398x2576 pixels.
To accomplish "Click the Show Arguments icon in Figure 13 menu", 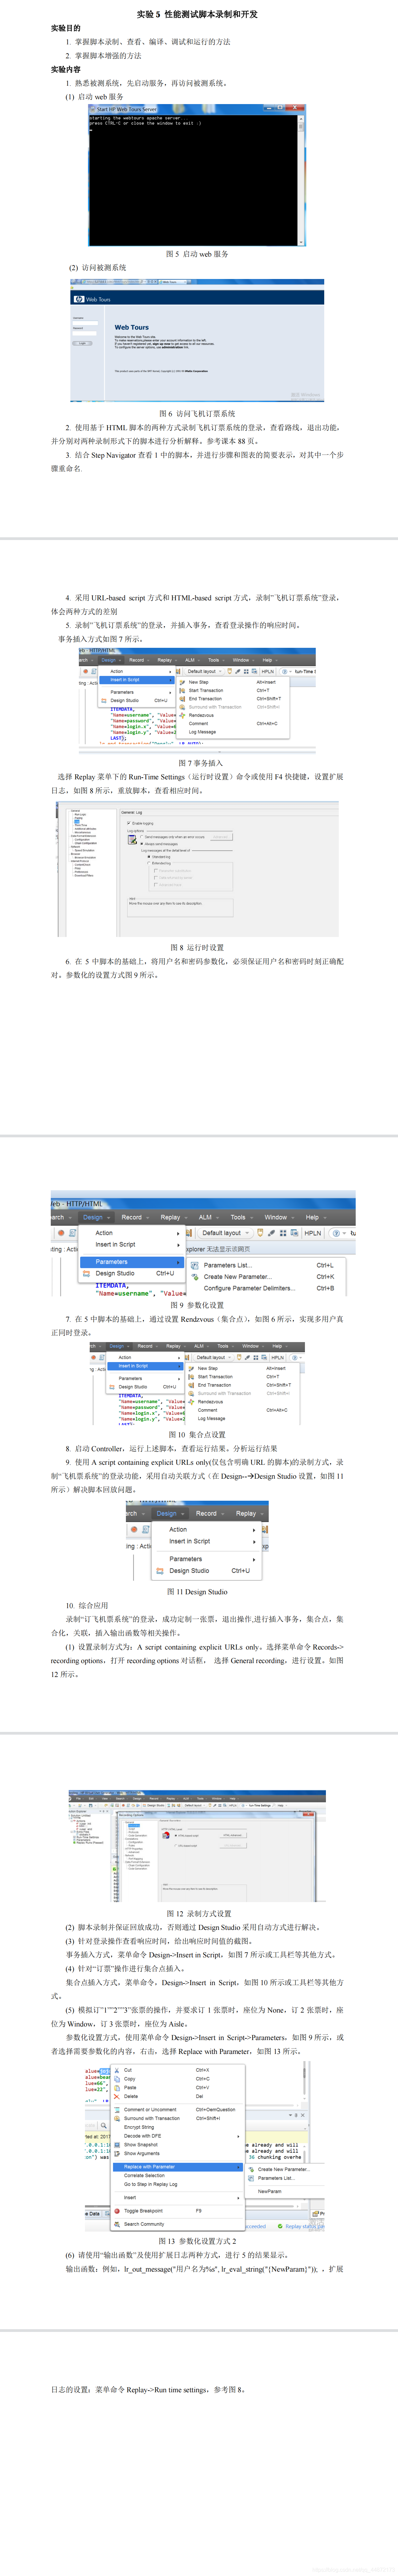I will [x=117, y=2154].
